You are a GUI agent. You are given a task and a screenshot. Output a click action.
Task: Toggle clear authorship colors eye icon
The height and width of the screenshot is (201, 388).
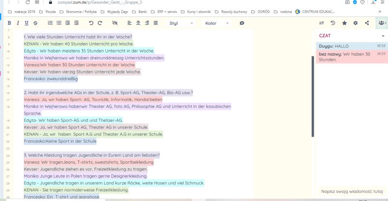(x=114, y=23)
